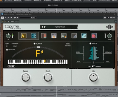Open the SCALE dropdown showing Chromatic
Screen dimensions: 118x97
coord(15,44)
